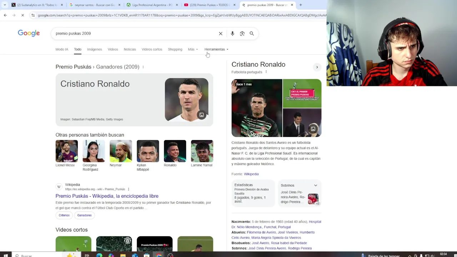The width and height of the screenshot is (457, 257).
Task: Expand the Herramientas dropdown
Action: 216,49
